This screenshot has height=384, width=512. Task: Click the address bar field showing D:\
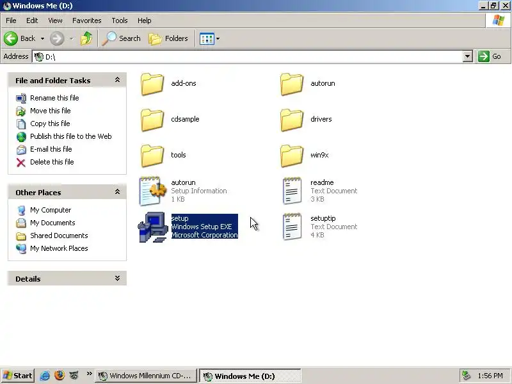[248, 56]
